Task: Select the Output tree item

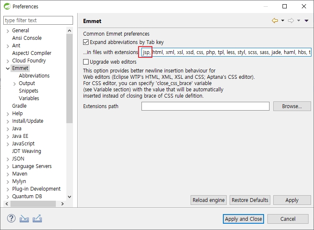Action: [27, 83]
